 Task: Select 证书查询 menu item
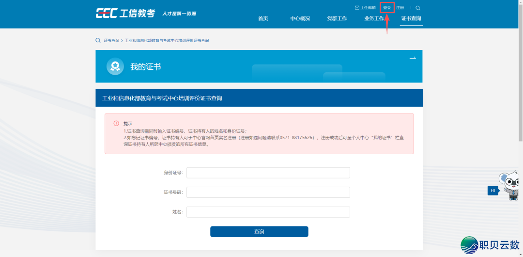click(411, 19)
